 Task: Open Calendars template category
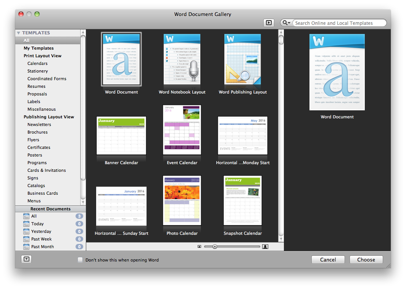(x=37, y=63)
